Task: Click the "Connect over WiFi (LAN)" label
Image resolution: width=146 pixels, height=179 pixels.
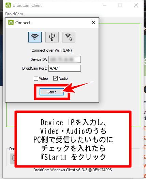Action: pyautogui.click(x=52, y=50)
